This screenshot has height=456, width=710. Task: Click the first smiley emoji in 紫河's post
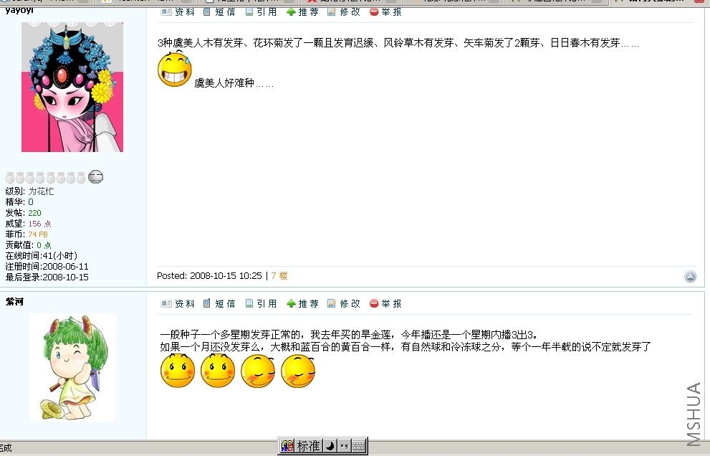coord(178,371)
